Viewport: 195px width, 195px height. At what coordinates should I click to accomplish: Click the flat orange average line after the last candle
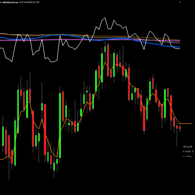point(186,124)
